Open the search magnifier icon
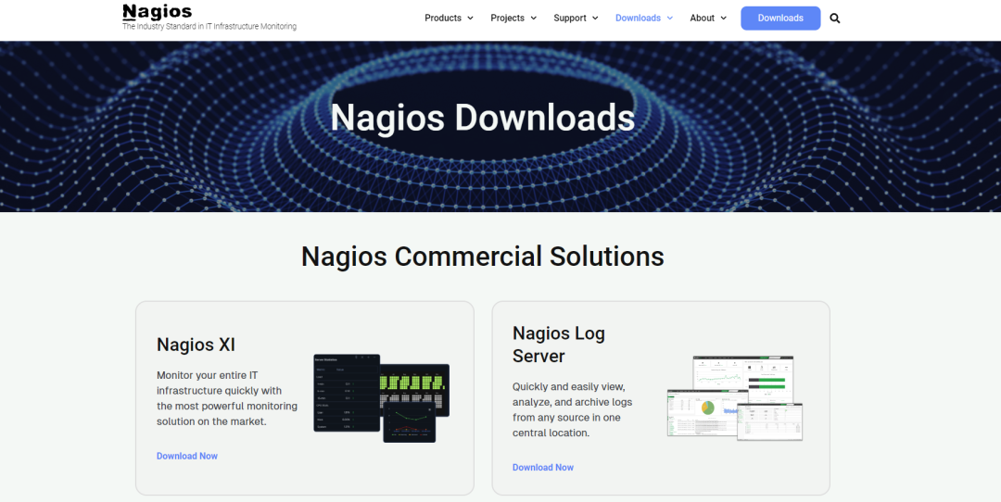 835,19
